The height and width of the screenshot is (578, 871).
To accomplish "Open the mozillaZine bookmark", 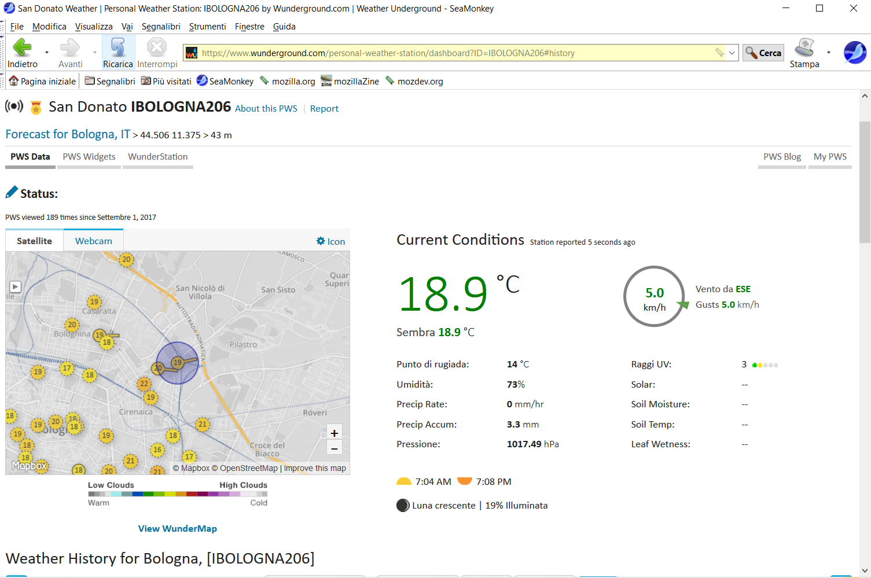I will point(350,81).
